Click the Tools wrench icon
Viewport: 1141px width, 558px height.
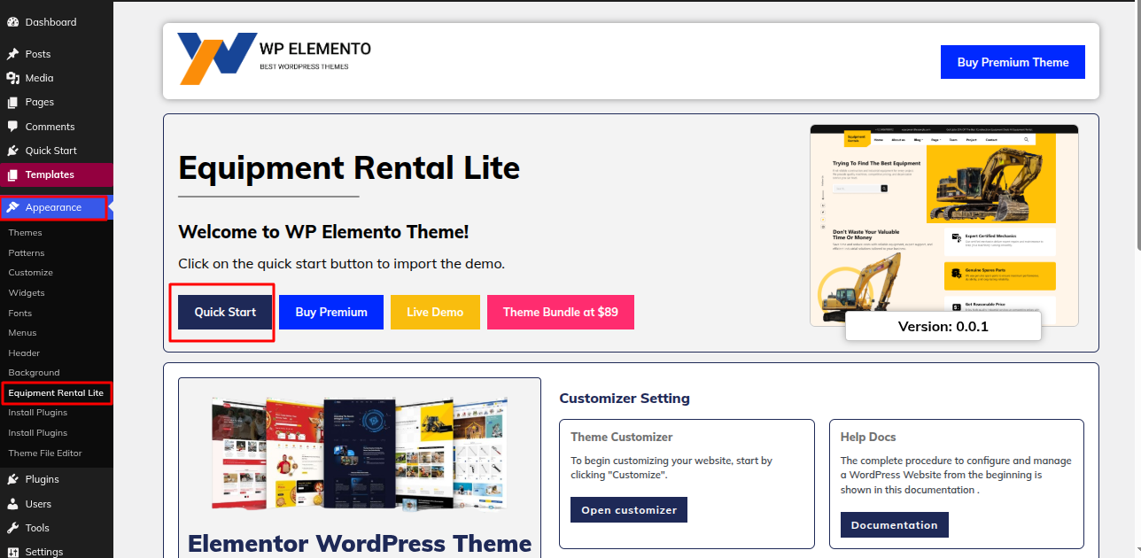click(13, 528)
